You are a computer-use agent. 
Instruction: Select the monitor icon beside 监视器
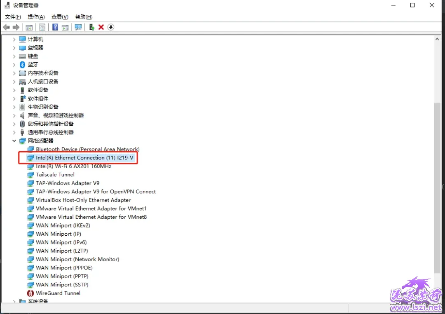22,48
